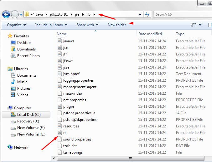
Task: Sort by Date modified column header
Action: (150, 34)
